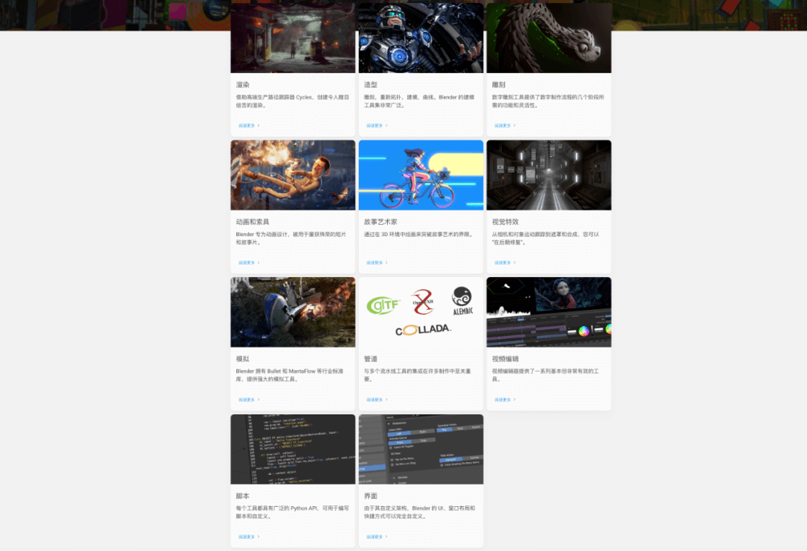The height and width of the screenshot is (551, 807).
Task: Open the 造型 card's 阅读更多 link
Action: (x=377, y=125)
